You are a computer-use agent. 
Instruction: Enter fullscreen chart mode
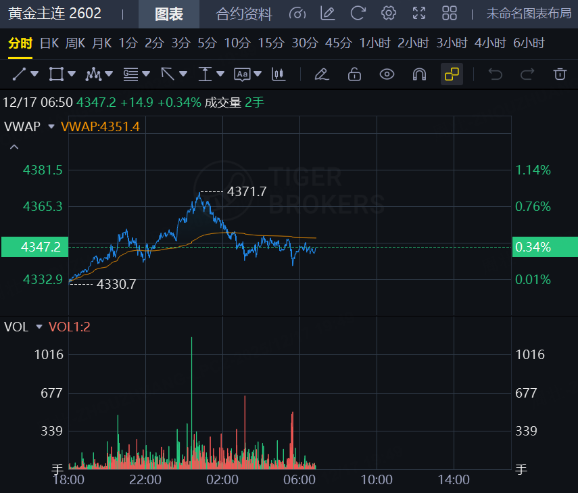pyautogui.click(x=419, y=14)
